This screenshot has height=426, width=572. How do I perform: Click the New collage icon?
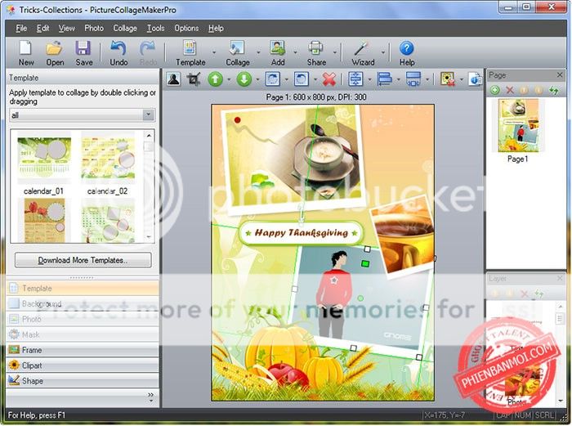click(26, 53)
